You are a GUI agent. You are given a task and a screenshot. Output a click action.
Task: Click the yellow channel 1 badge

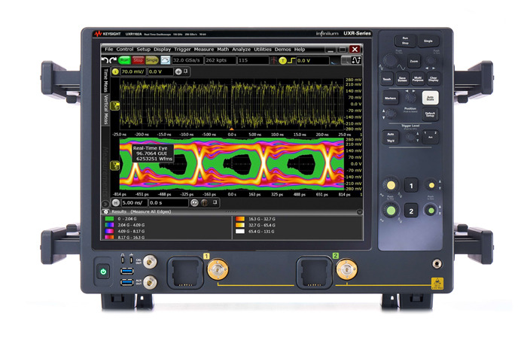tap(115, 71)
